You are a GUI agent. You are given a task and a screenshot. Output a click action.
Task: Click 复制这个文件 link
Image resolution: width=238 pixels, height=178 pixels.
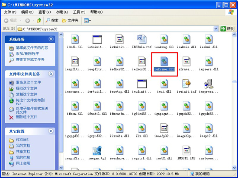tap(26, 94)
